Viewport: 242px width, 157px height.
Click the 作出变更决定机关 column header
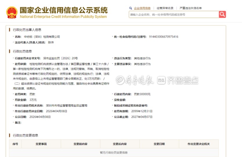click(198, 144)
